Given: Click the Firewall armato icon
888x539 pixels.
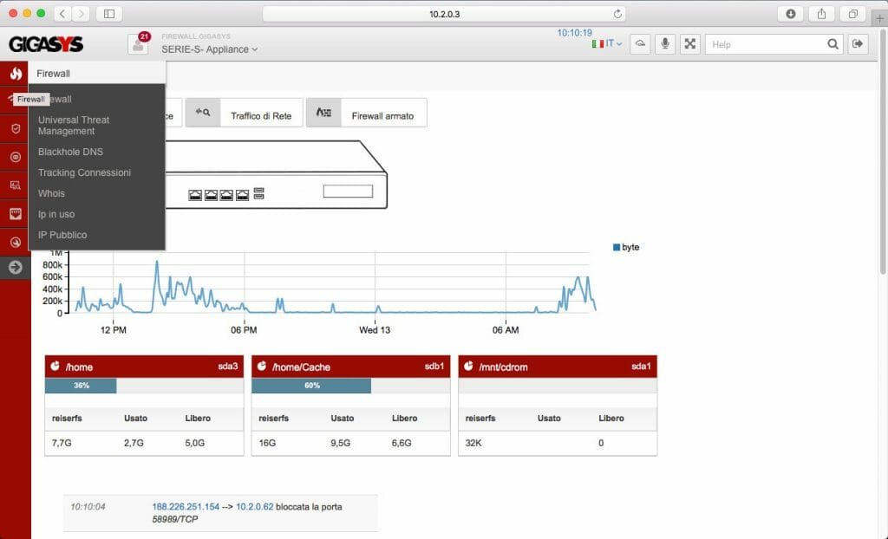Looking at the screenshot, I should pyautogui.click(x=324, y=112).
